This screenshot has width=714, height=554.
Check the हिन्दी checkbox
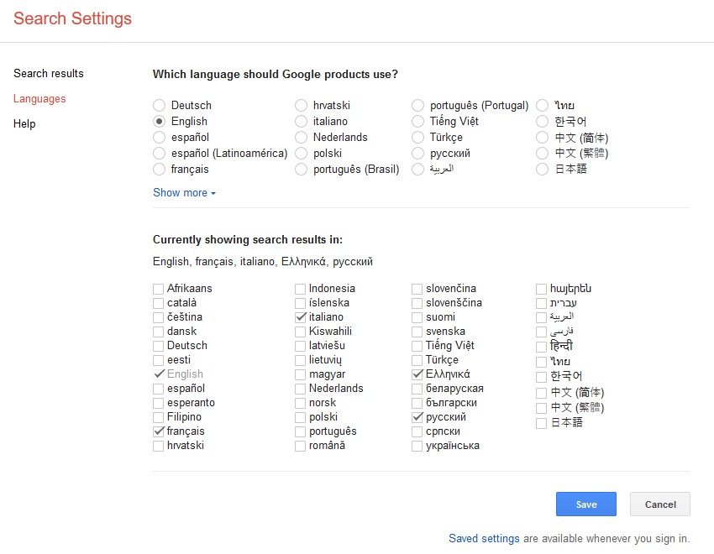pyautogui.click(x=541, y=347)
